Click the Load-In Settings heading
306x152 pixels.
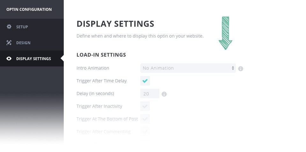point(101,55)
